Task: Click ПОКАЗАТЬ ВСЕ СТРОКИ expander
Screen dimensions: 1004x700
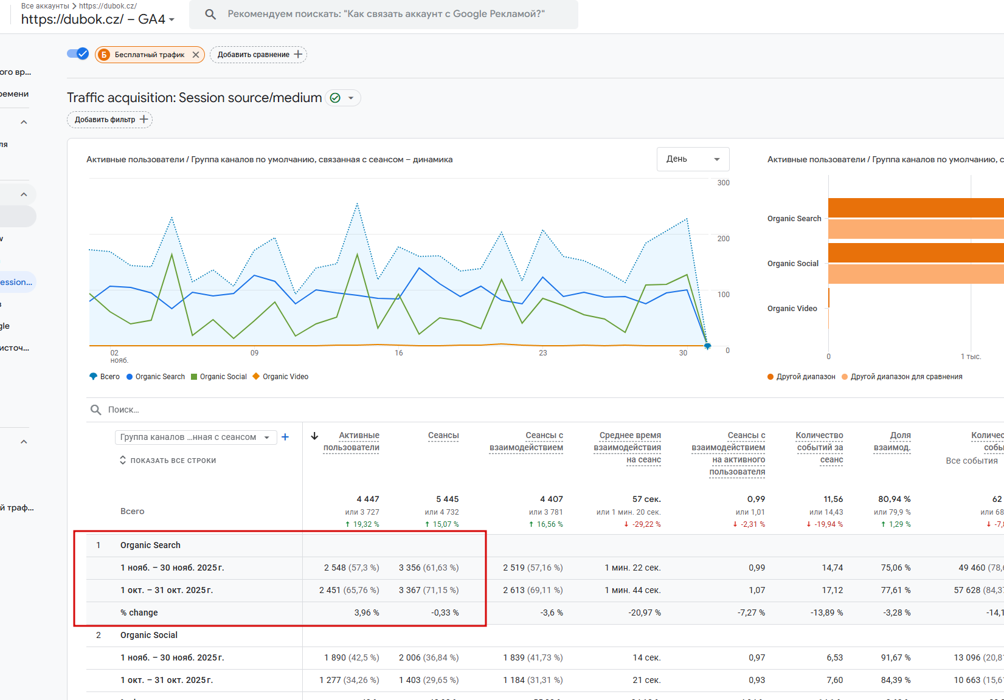Action: tap(168, 461)
